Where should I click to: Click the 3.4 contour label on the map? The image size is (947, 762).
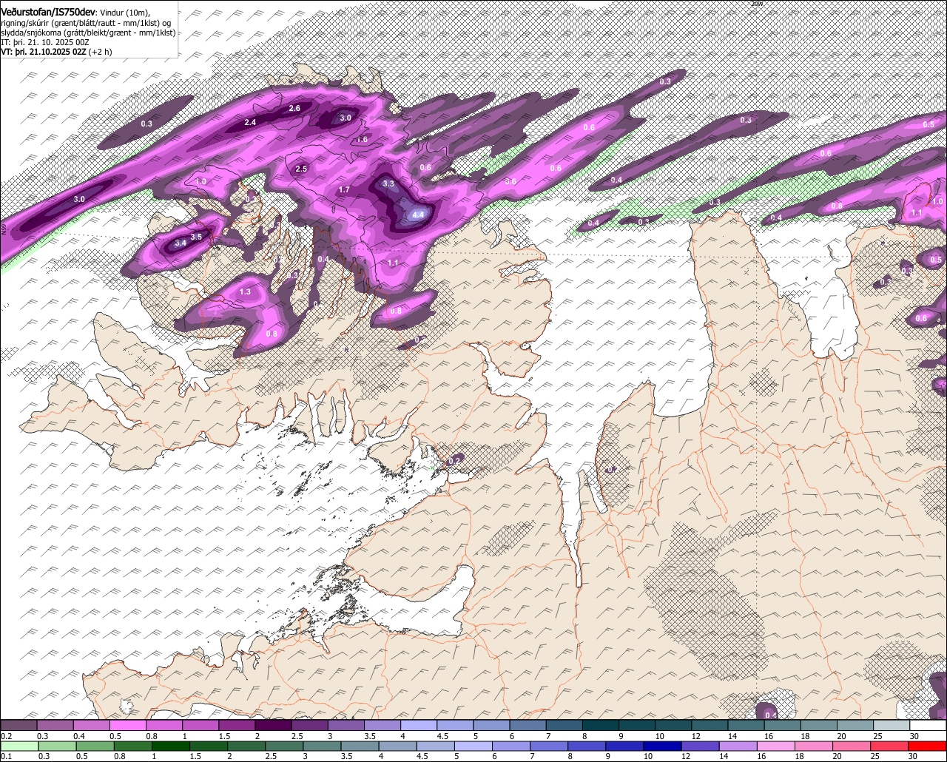(x=181, y=243)
